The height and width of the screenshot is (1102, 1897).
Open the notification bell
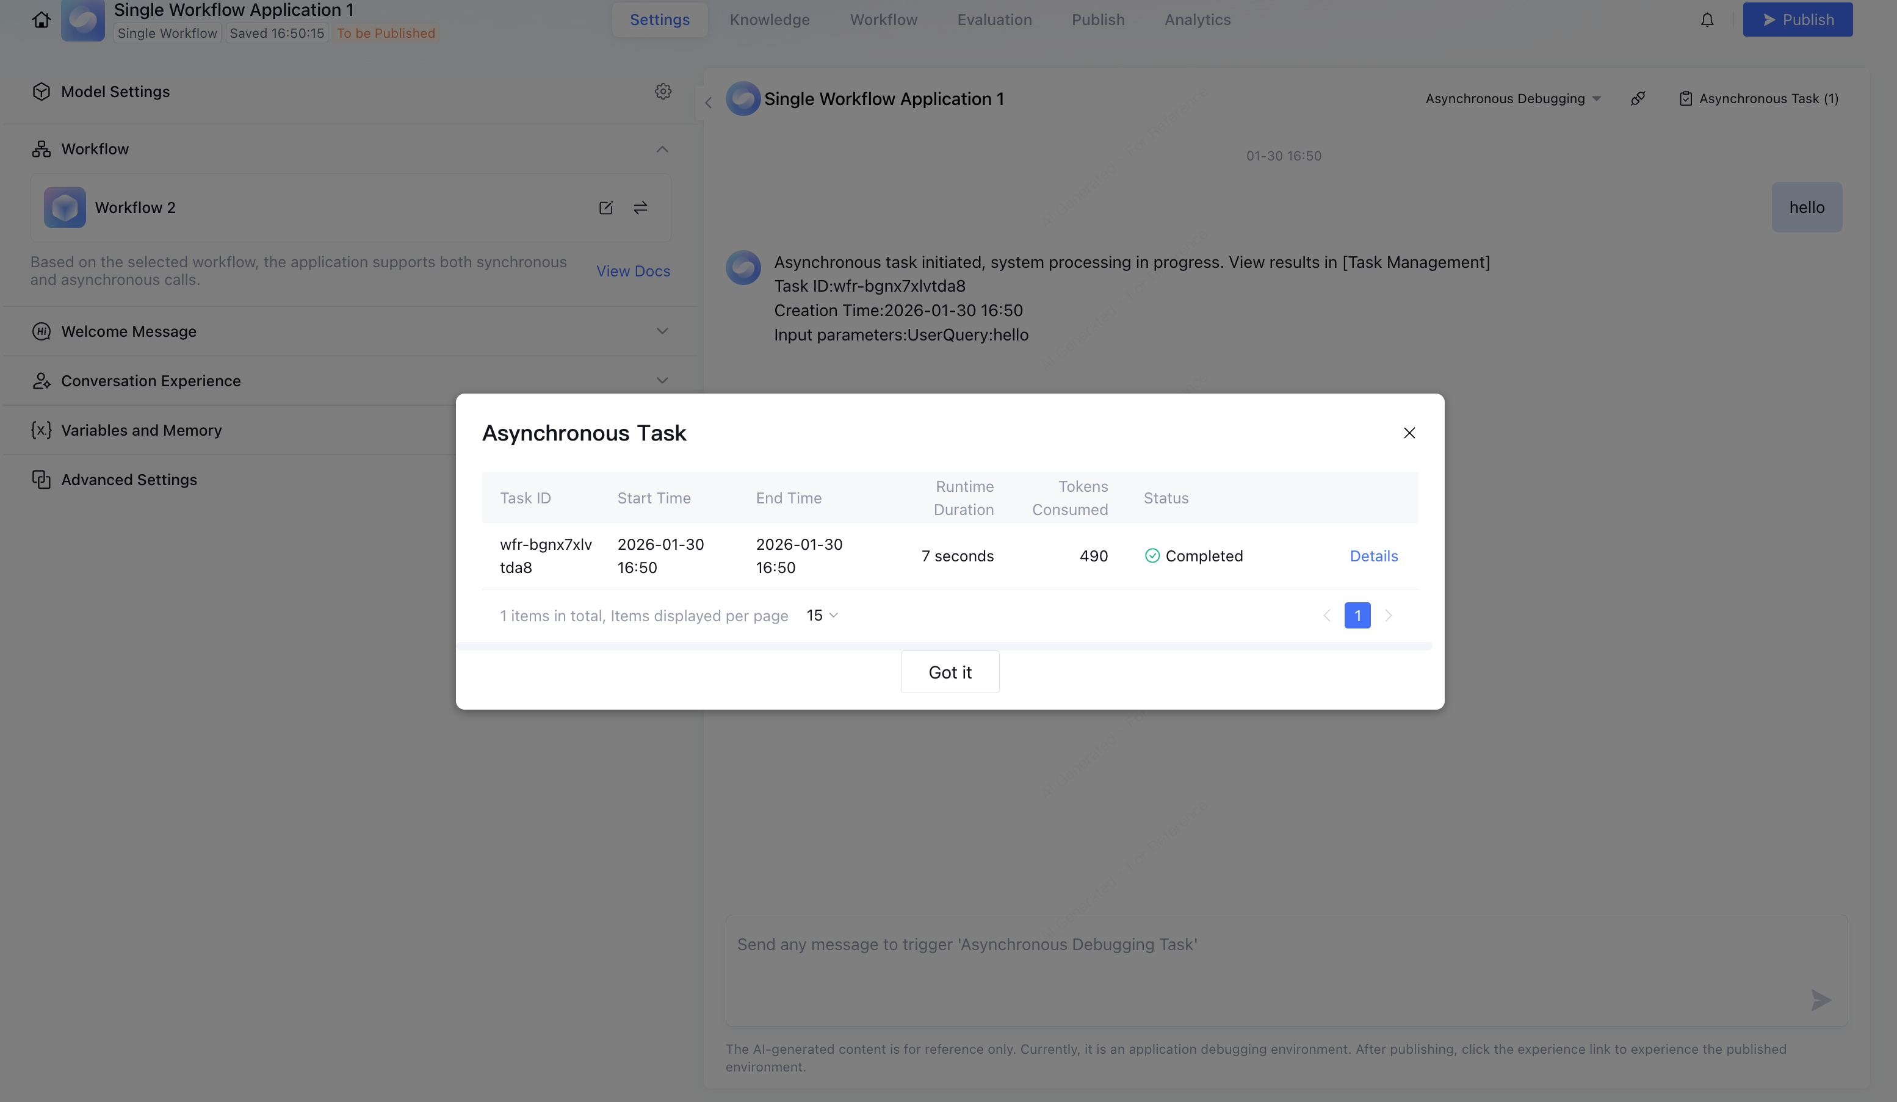pos(1707,20)
